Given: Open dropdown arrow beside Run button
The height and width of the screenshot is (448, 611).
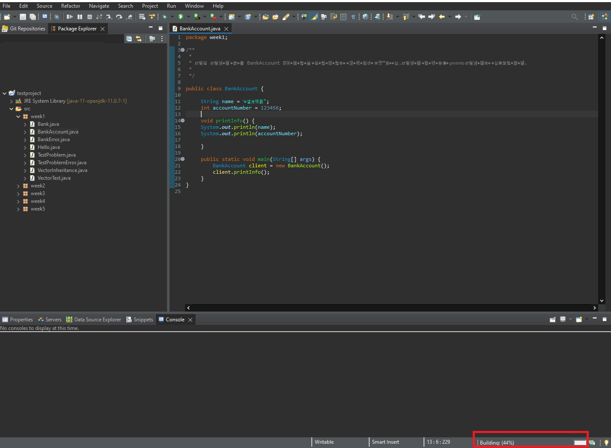Looking at the screenshot, I should click(x=188, y=17).
